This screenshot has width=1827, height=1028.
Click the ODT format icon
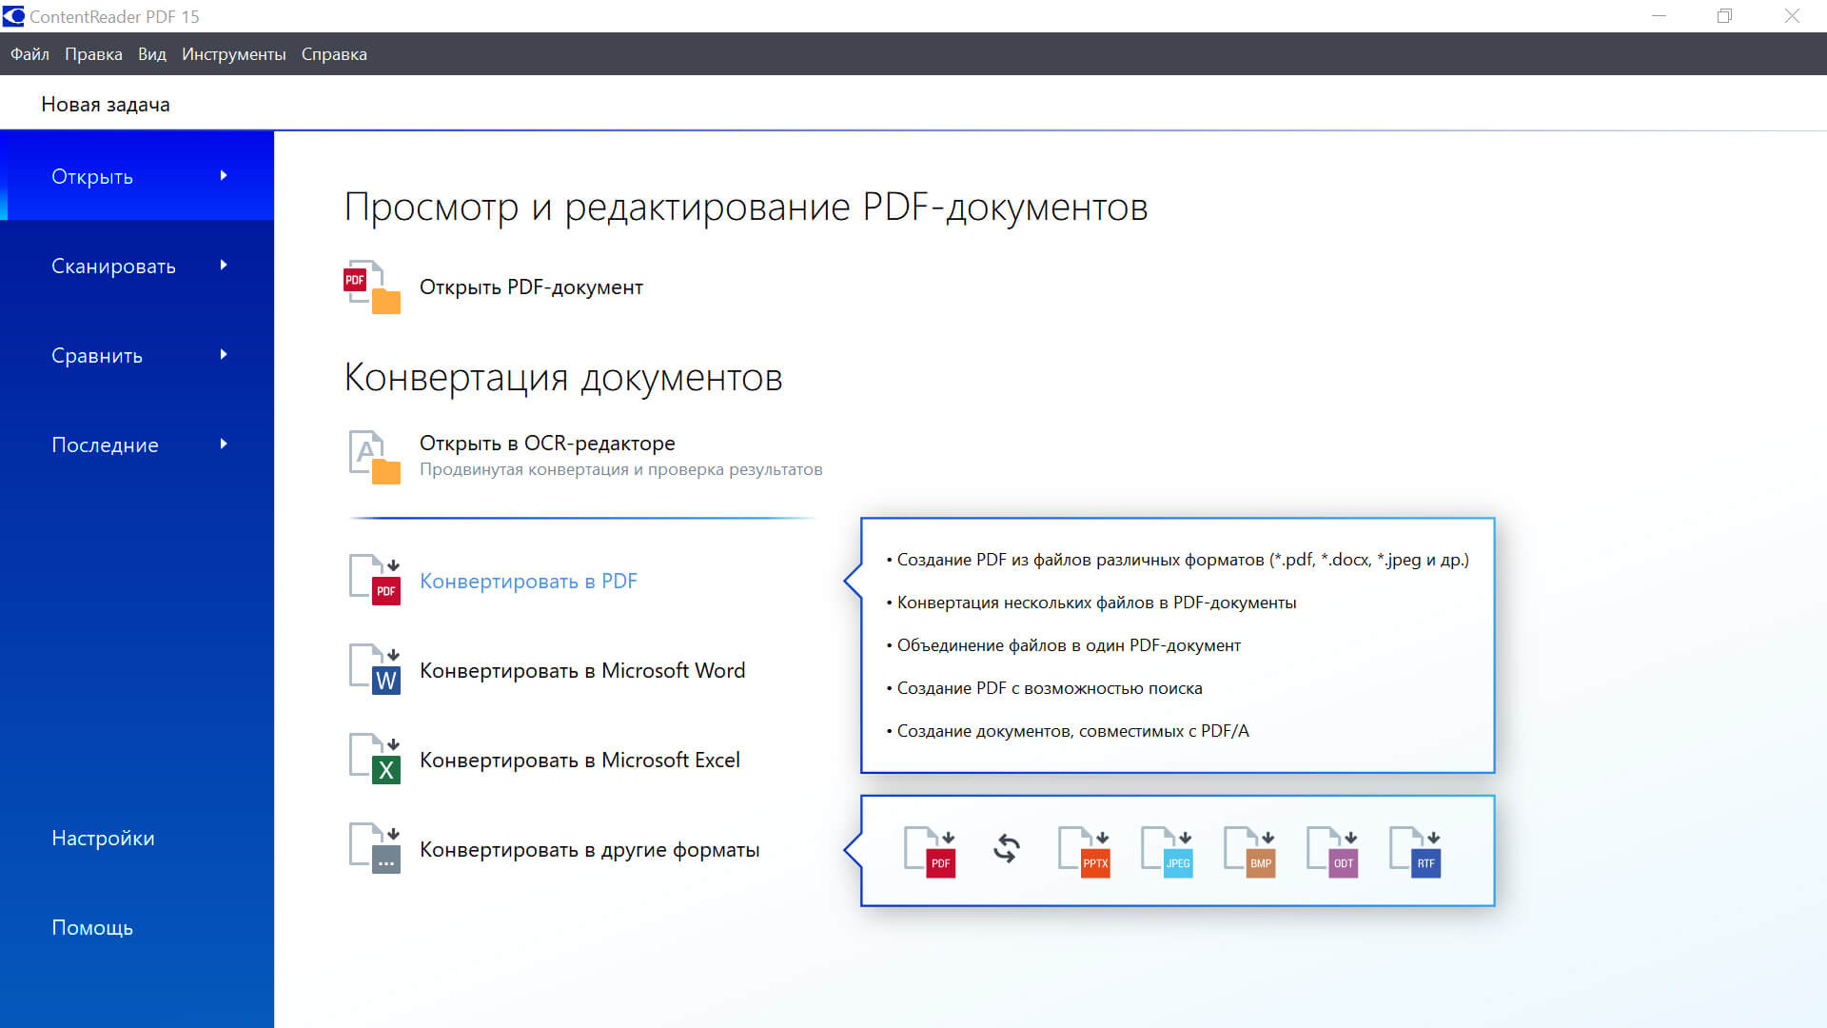pyautogui.click(x=1332, y=850)
